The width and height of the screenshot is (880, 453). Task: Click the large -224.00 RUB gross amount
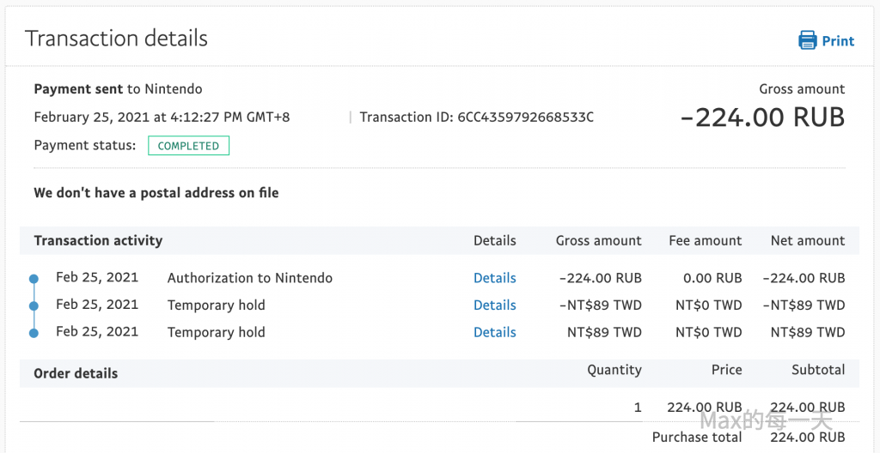pos(761,118)
